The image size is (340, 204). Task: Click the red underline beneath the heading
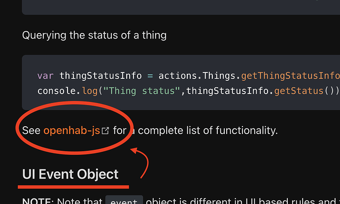click(73, 187)
